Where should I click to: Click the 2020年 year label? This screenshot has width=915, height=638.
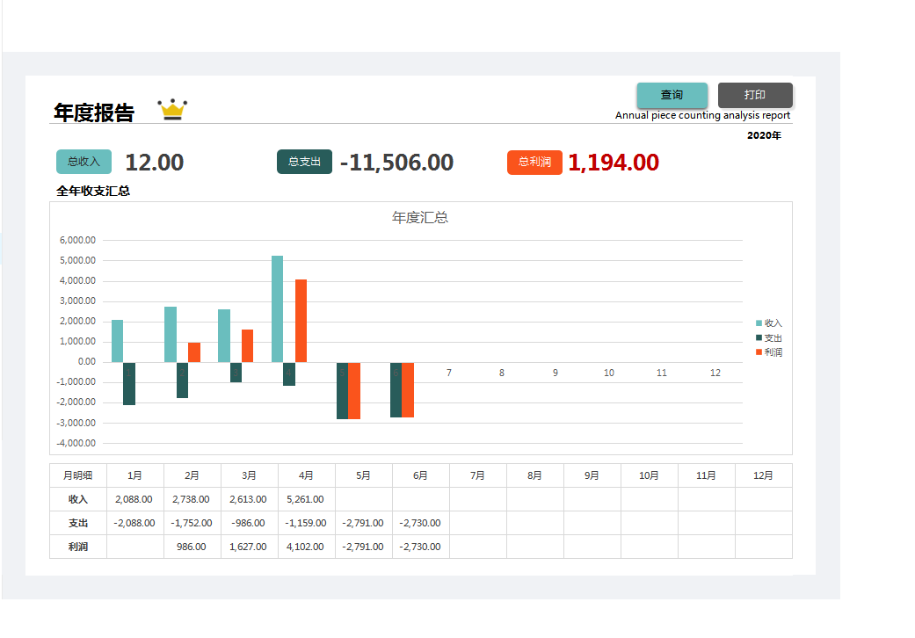pyautogui.click(x=764, y=135)
